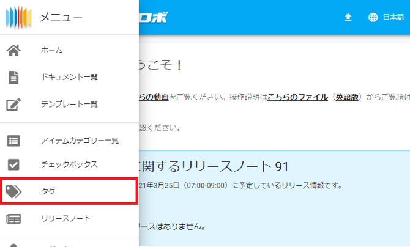The height and width of the screenshot is (247, 410).
Task: Click the release notes icon beside リリースノート
Action: point(13,218)
